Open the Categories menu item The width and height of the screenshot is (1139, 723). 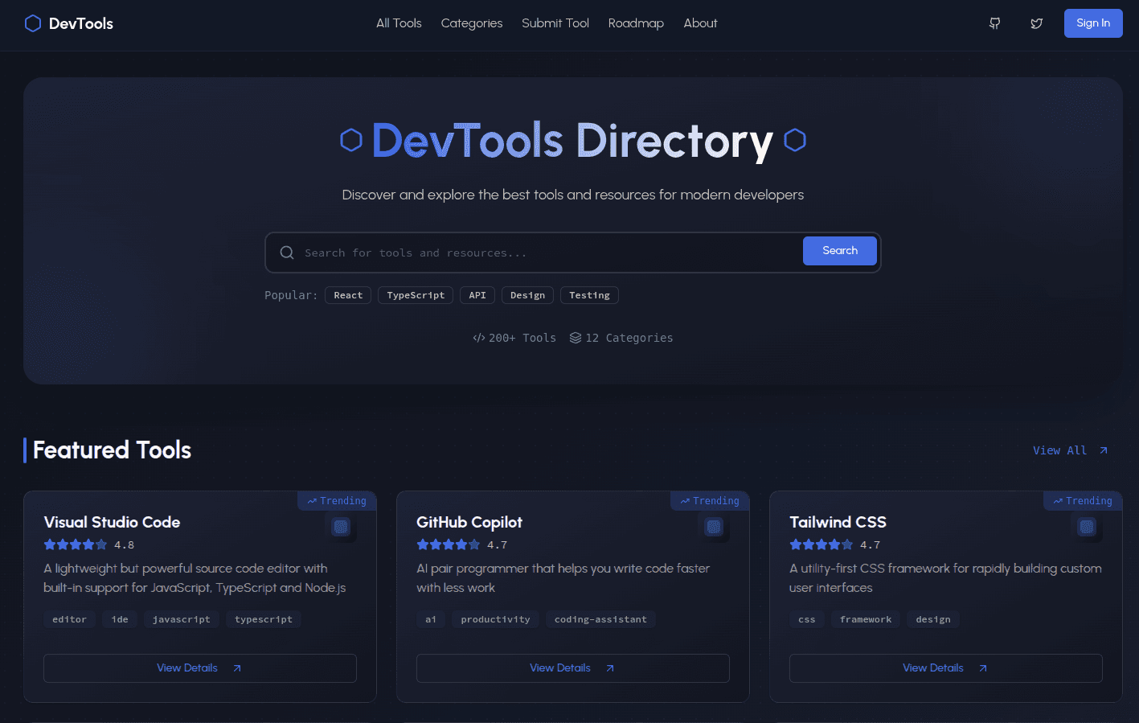point(471,23)
